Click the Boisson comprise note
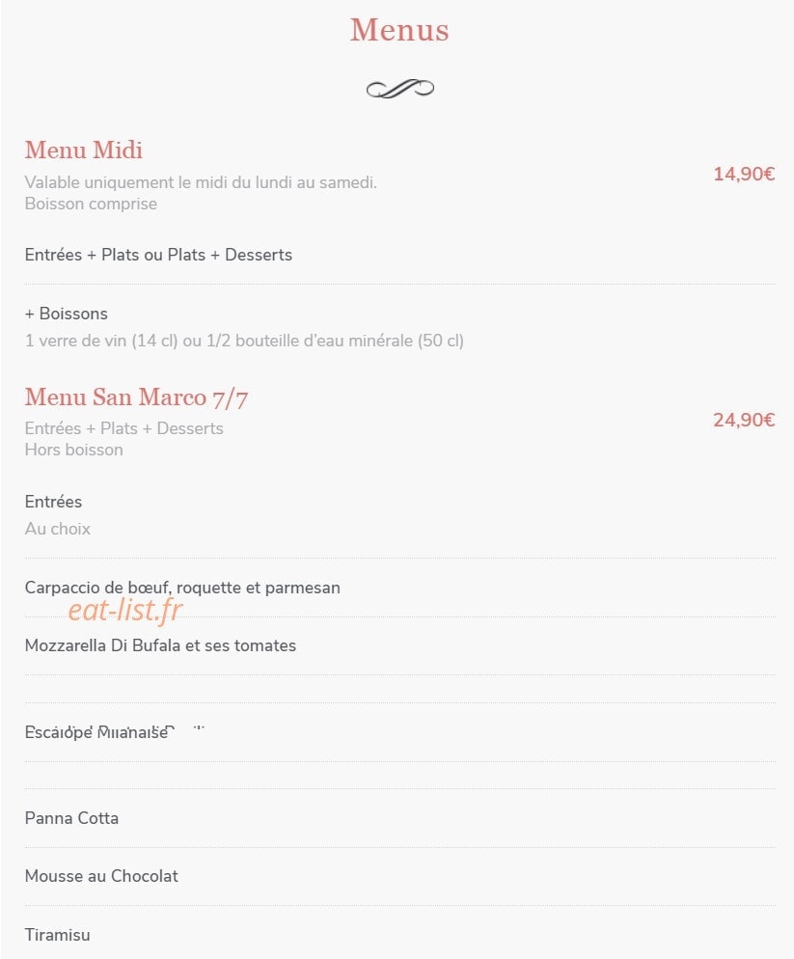 (x=91, y=204)
